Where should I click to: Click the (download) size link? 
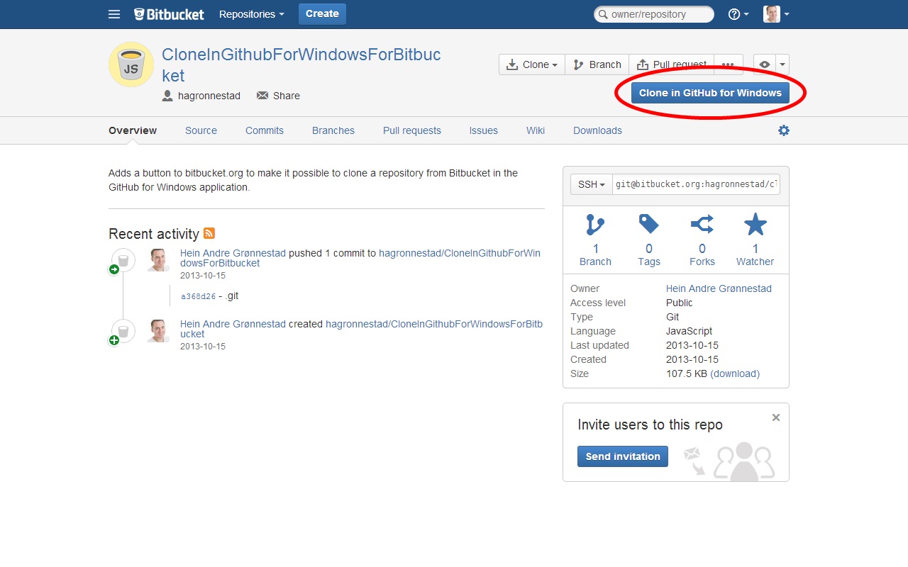(x=735, y=374)
